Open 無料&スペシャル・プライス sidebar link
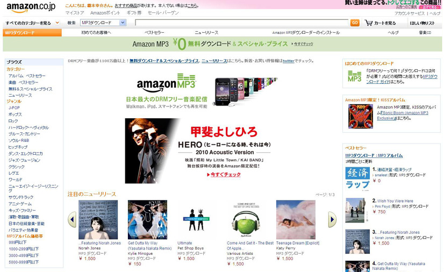Screen dimensions: 444x272 click(x=30, y=89)
